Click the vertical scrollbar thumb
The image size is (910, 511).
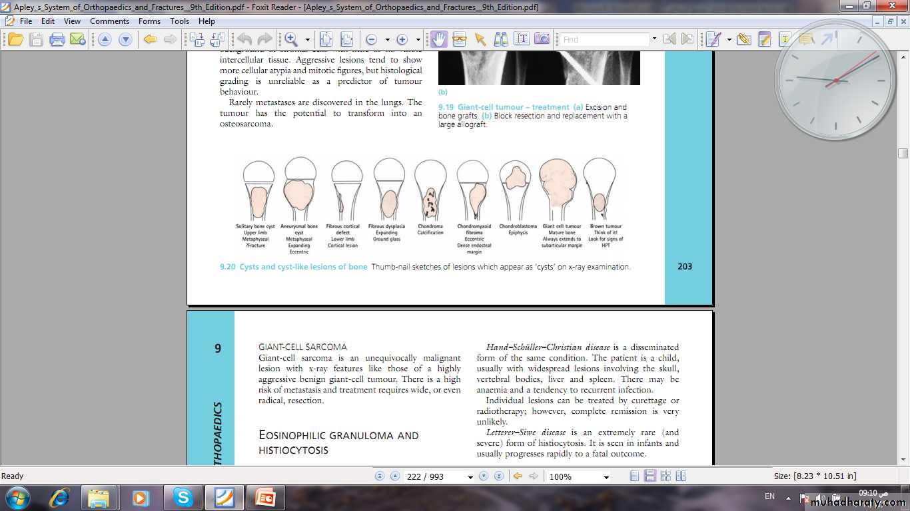click(x=903, y=153)
